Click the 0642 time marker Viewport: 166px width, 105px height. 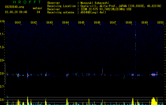(34, 23)
